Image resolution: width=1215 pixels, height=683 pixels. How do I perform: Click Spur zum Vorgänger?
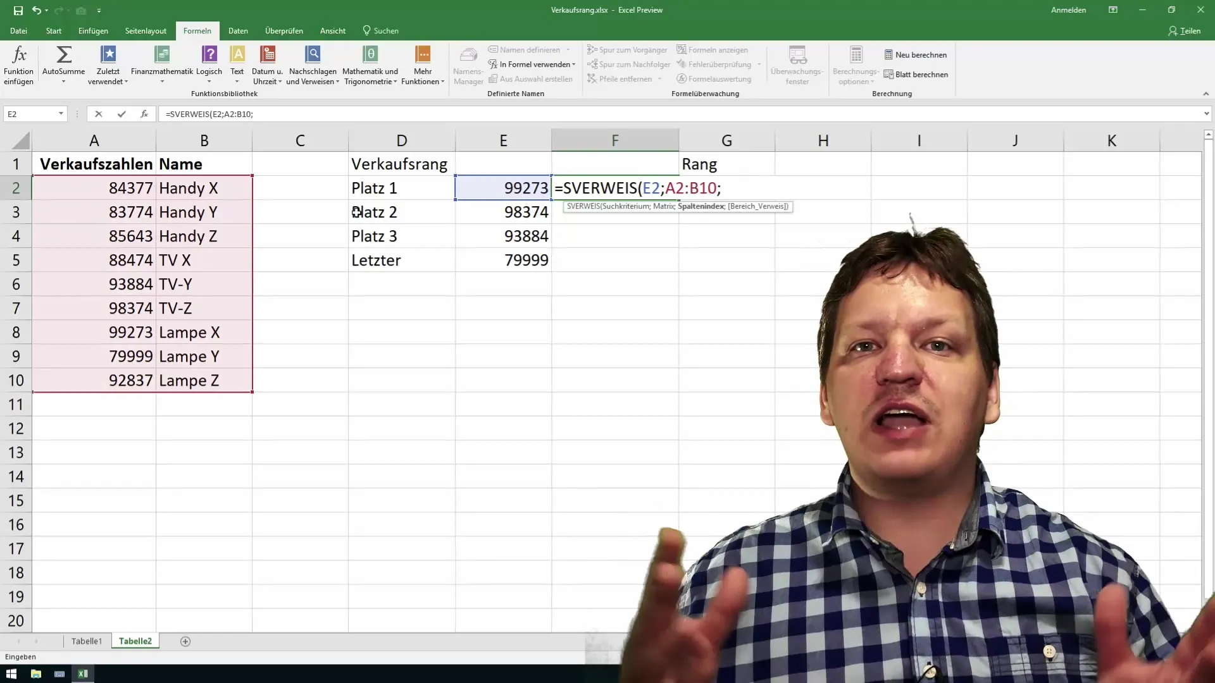[x=627, y=50]
